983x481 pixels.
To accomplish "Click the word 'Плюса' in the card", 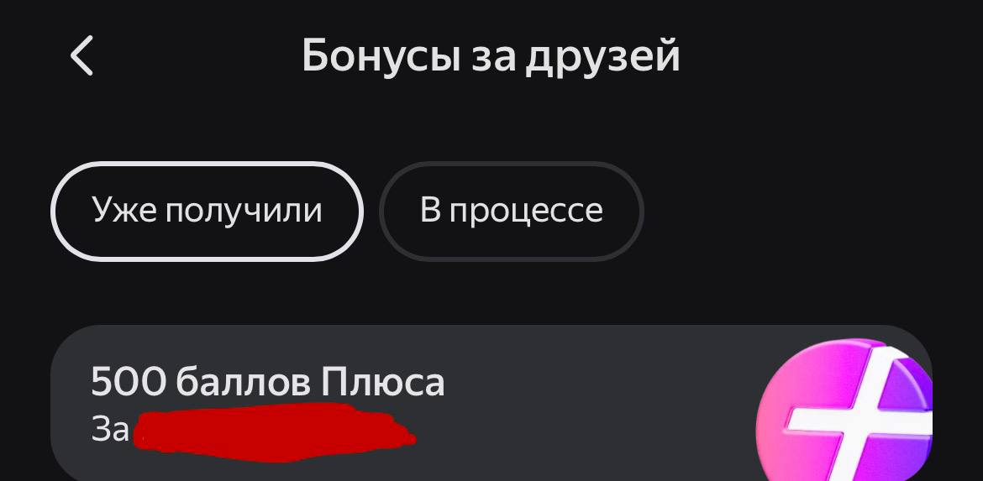I will pyautogui.click(x=383, y=381).
